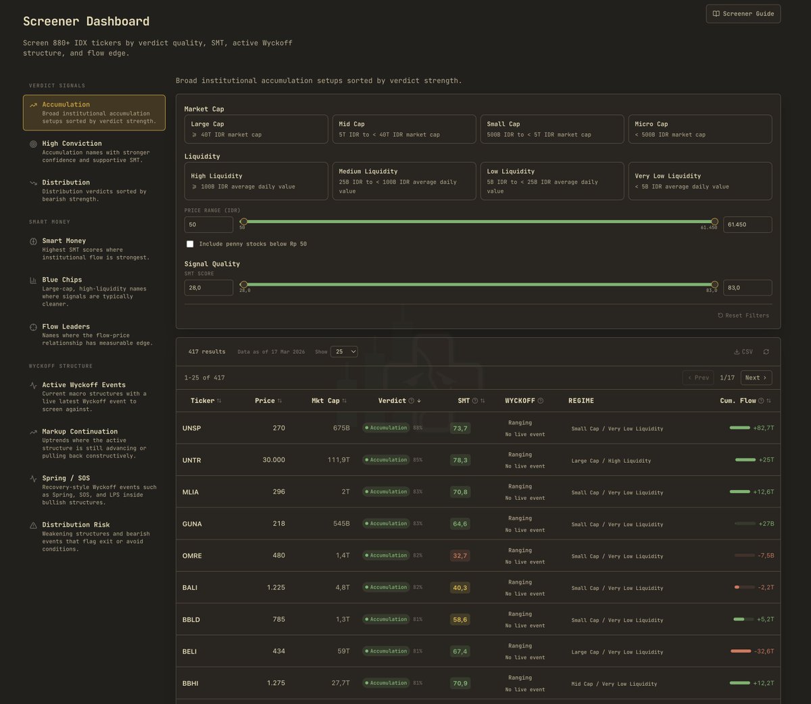The width and height of the screenshot is (811, 704).
Task: Select the Accumulation verdict signal preset
Action: pyautogui.click(x=94, y=113)
